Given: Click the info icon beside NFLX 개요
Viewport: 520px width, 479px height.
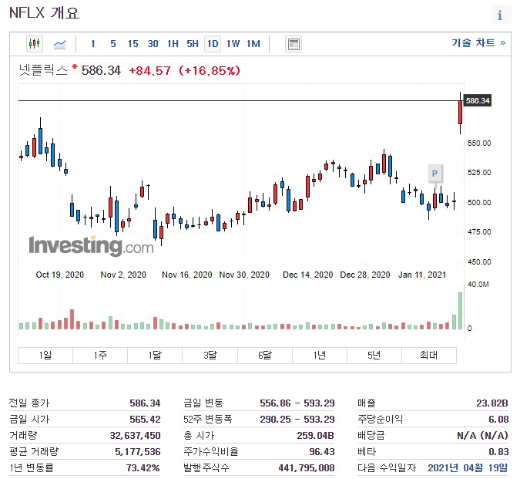Looking at the screenshot, I should pyautogui.click(x=500, y=15).
